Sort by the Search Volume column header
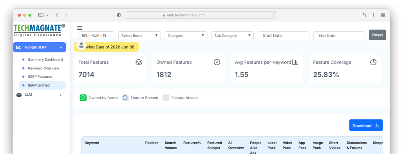The width and height of the screenshot is (403, 154). (x=171, y=145)
